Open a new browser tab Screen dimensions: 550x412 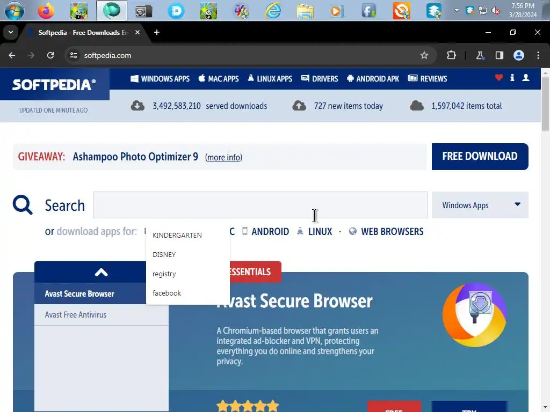pos(157,32)
